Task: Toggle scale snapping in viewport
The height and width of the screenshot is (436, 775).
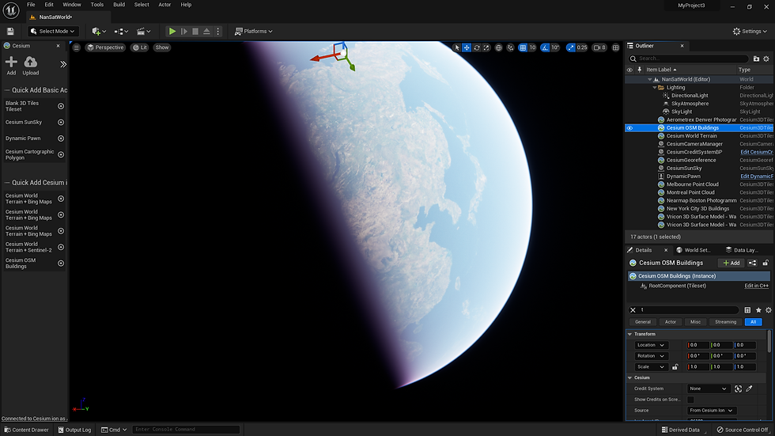Action: [571, 47]
